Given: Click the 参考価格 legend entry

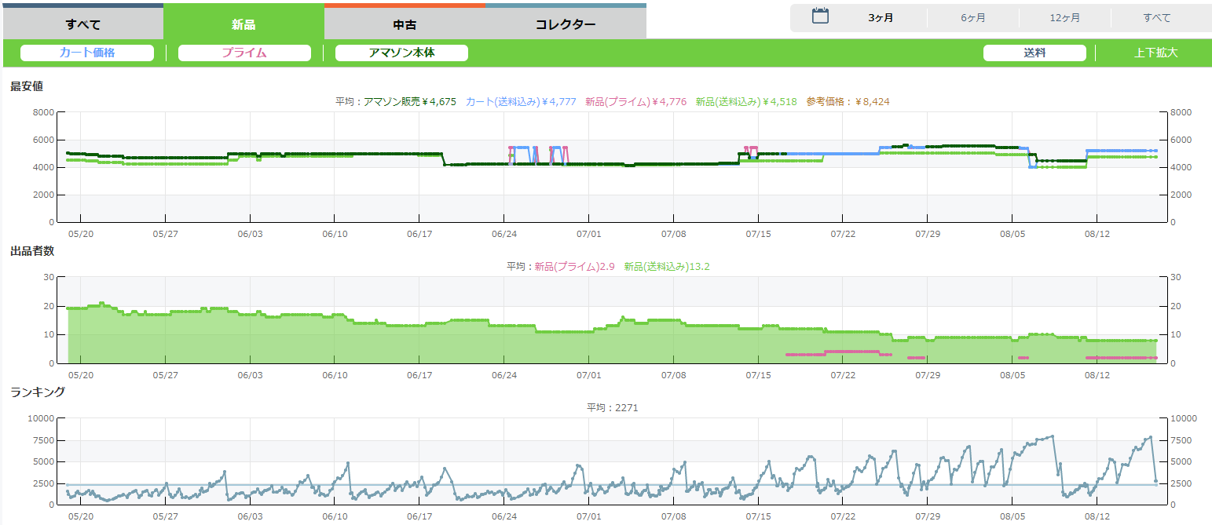Looking at the screenshot, I should (x=848, y=102).
